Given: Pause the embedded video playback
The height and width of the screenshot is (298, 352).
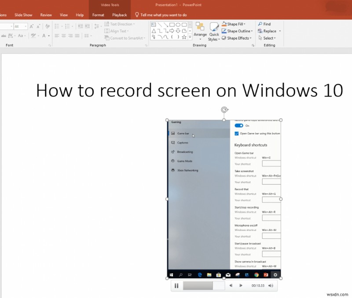Looking at the screenshot, I should pyautogui.click(x=176, y=285).
